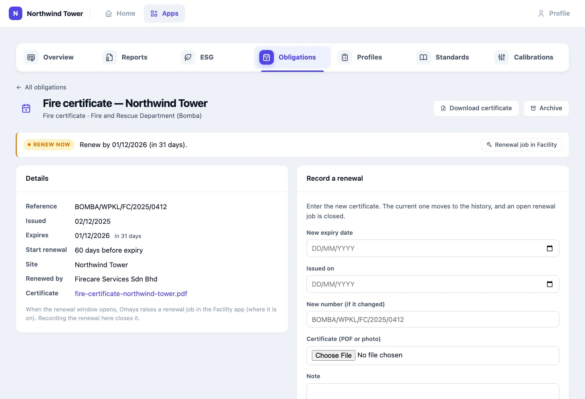Click the New number input field
Screen dimensions: 585x399
(433, 319)
